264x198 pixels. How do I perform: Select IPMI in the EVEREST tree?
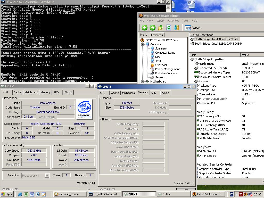(x=158, y=61)
